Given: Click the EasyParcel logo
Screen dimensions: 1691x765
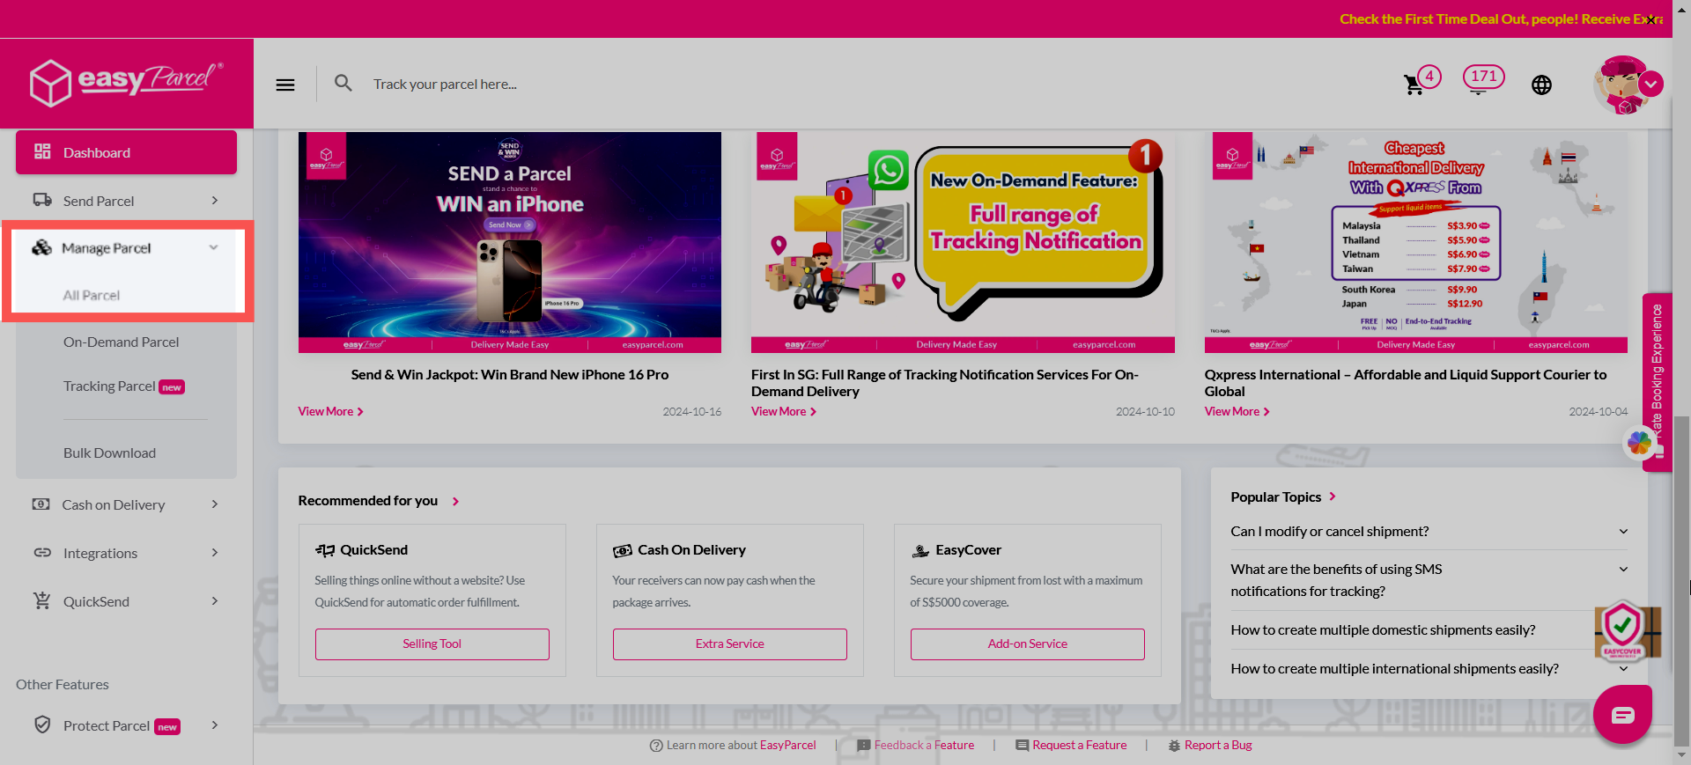Looking at the screenshot, I should (126, 83).
